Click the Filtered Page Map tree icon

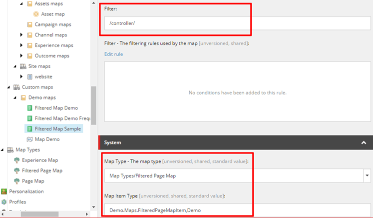[x=16, y=170]
